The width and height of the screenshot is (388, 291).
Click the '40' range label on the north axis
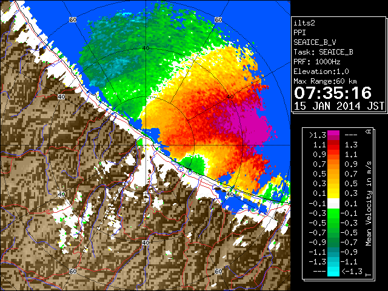[146, 48]
